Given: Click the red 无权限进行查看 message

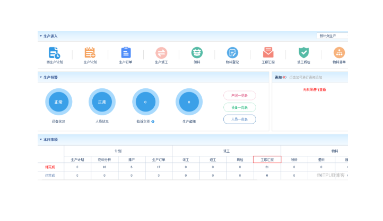Looking at the screenshot, I should coord(315,89).
